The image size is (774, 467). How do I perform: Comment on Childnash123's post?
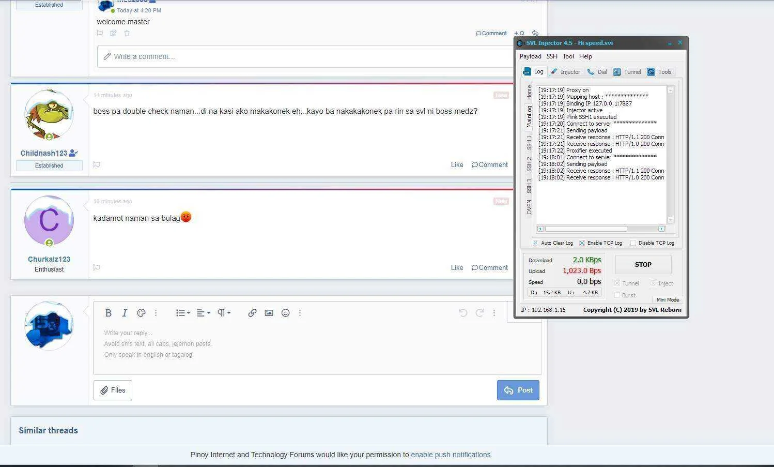click(490, 164)
